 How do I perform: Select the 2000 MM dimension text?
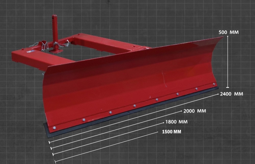pos(195,111)
